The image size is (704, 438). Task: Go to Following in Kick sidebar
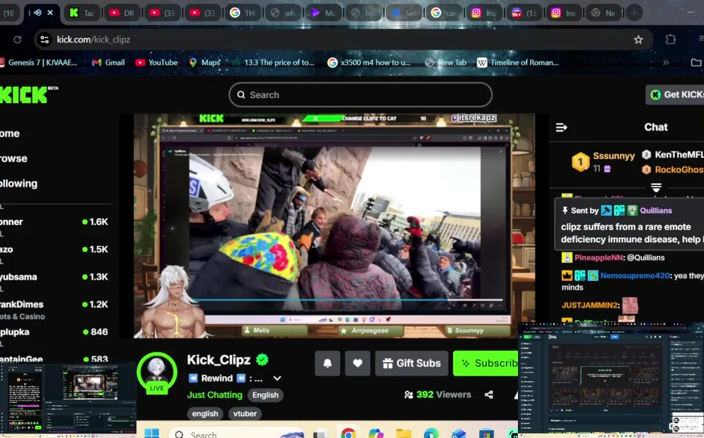(19, 183)
